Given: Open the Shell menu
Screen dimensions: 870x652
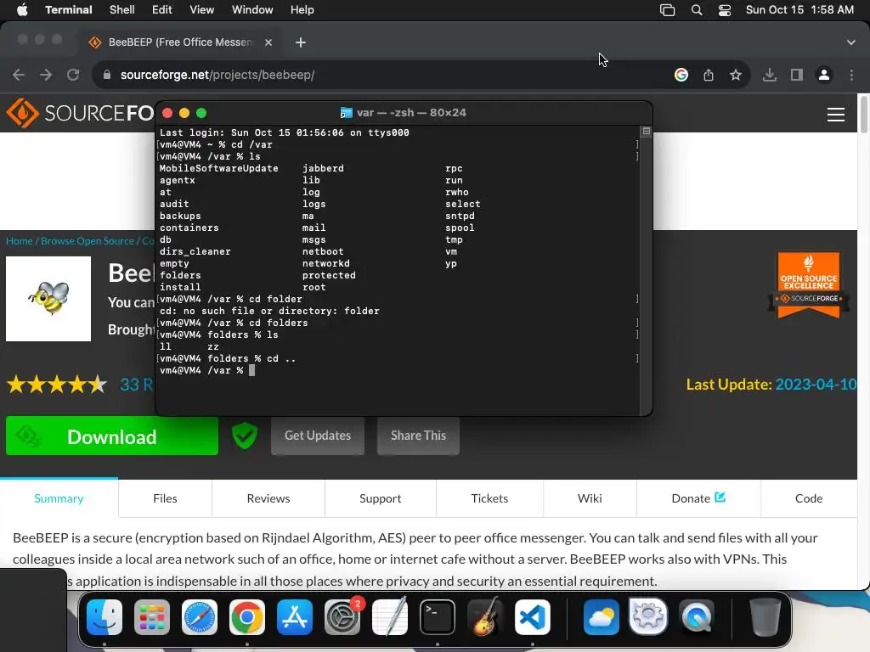Looking at the screenshot, I should point(121,10).
